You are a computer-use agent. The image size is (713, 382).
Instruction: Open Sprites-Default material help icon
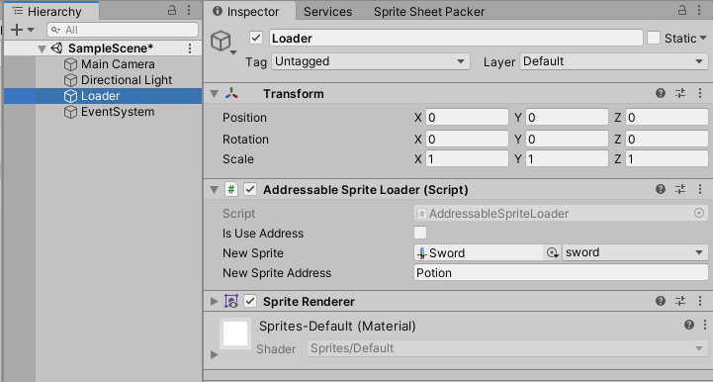point(689,325)
